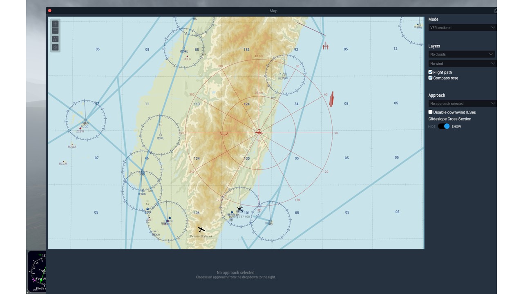Click the Cessna Skyhawk label text

pyautogui.click(x=201, y=236)
